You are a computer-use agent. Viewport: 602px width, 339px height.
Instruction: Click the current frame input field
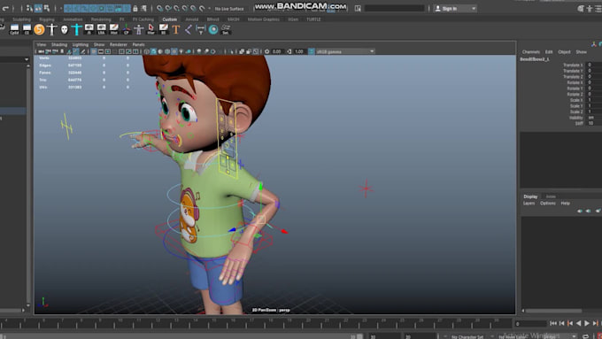click(x=530, y=324)
